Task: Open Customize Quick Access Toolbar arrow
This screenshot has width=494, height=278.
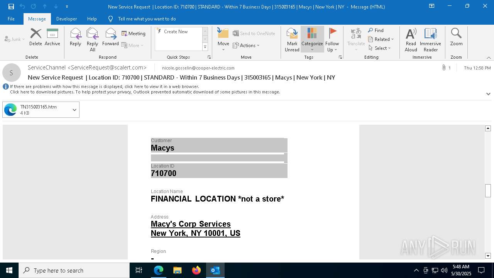Action: (x=67, y=6)
